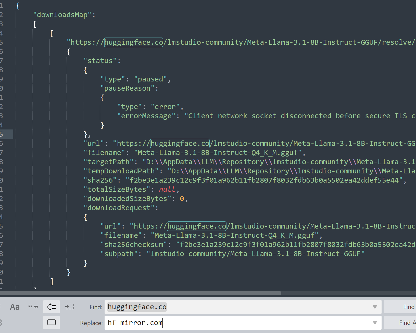Screen dimensions: 416x333
Task: Click subpath value lmstudio-community/Meta-Llama-3.1-8B-Instruct-GGUF
Action: click(256, 254)
